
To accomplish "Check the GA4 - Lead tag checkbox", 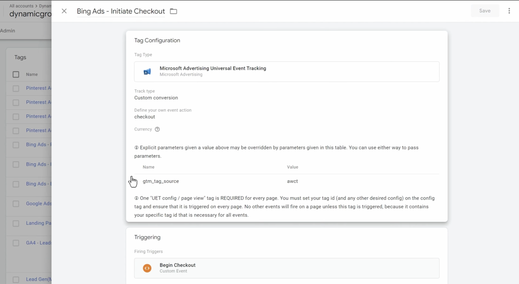I will (16, 243).
